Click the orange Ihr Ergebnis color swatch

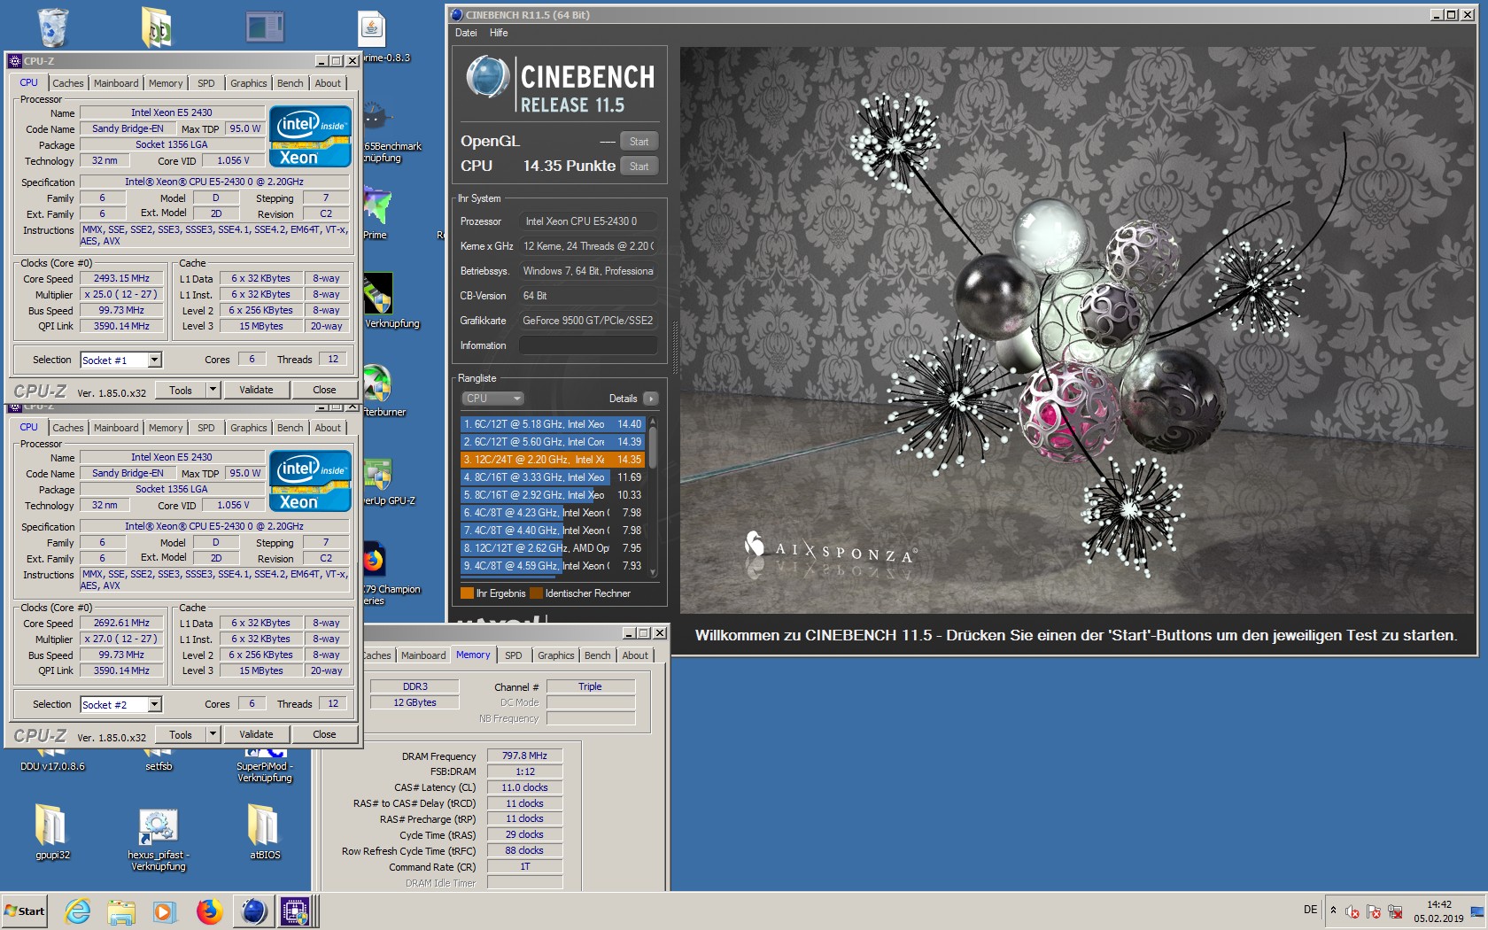coord(468,593)
